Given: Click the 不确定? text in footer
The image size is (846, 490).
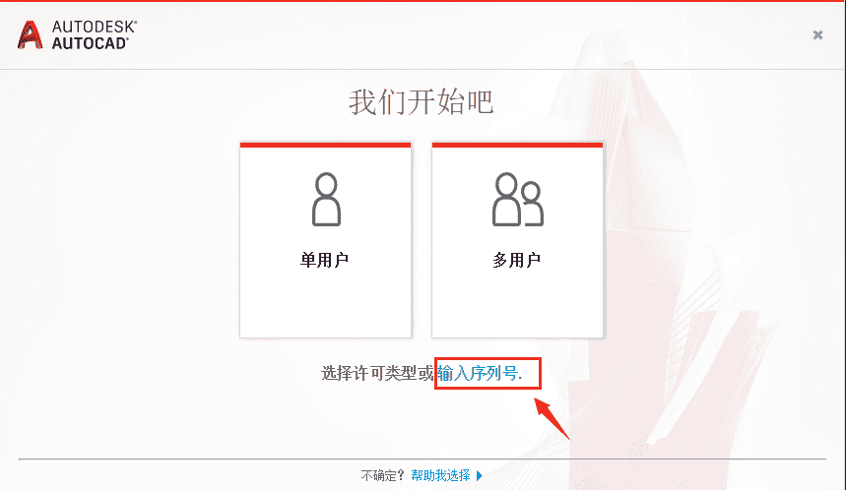Looking at the screenshot, I should (x=382, y=475).
